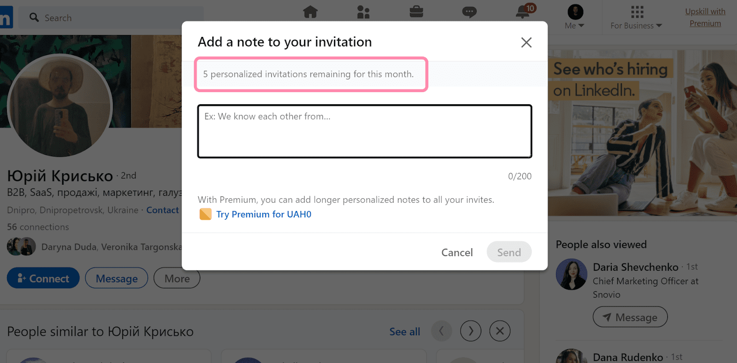Message Daria Shevchenko

tap(630, 317)
